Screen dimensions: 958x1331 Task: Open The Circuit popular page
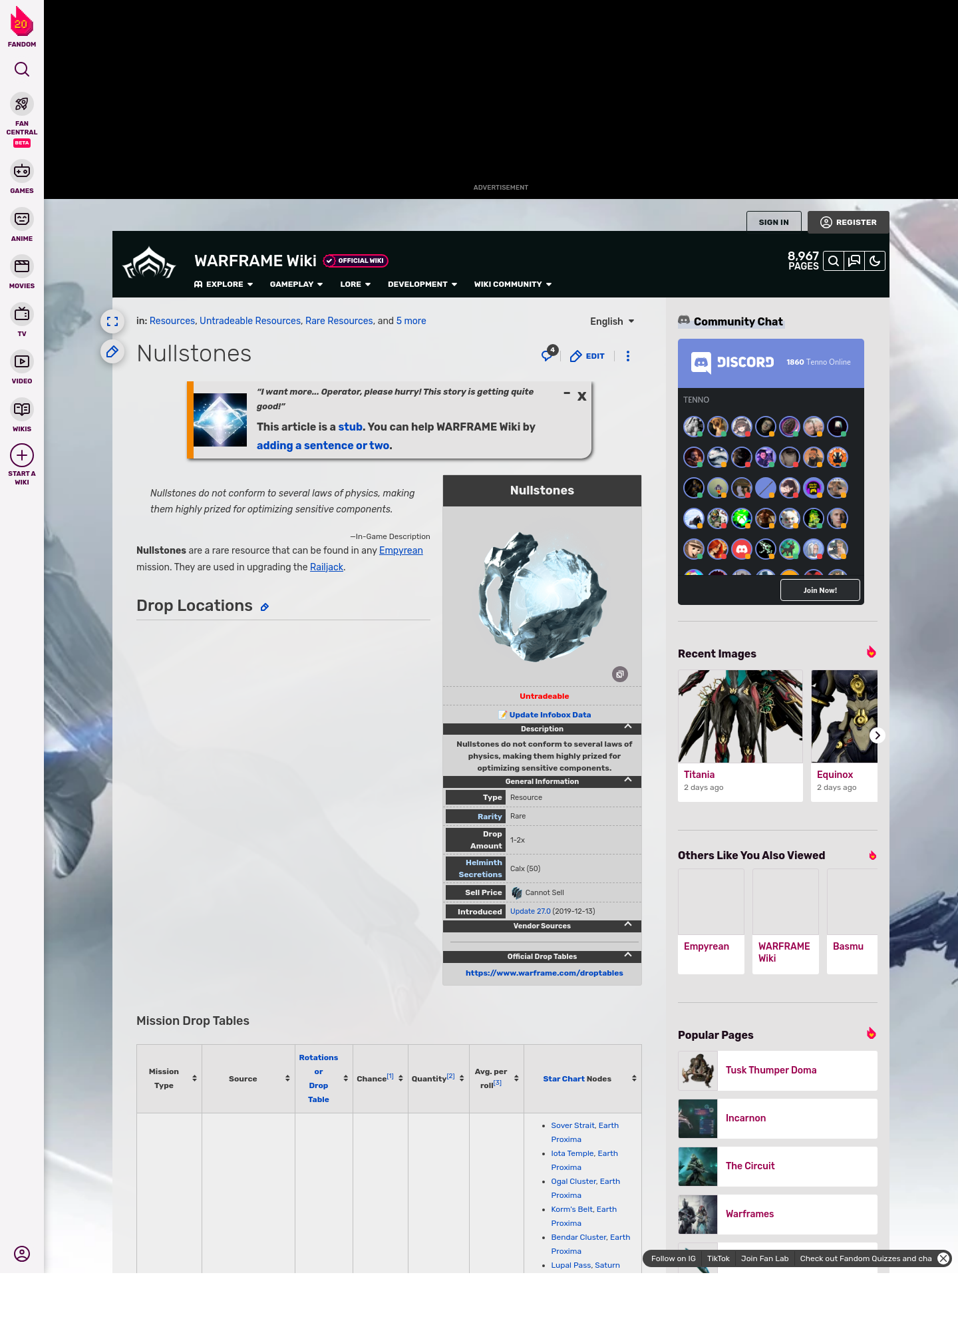click(x=778, y=1166)
